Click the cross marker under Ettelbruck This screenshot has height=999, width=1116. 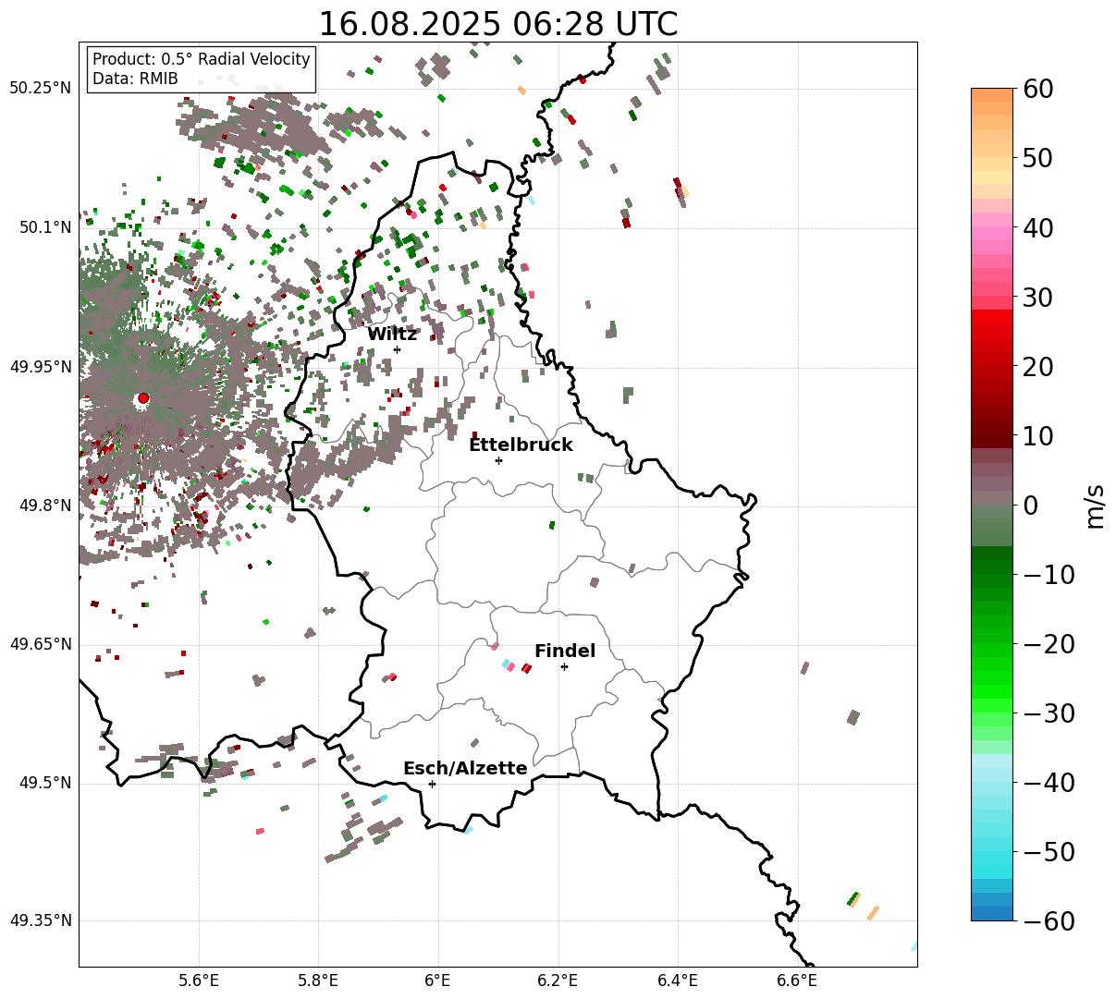[x=498, y=460]
